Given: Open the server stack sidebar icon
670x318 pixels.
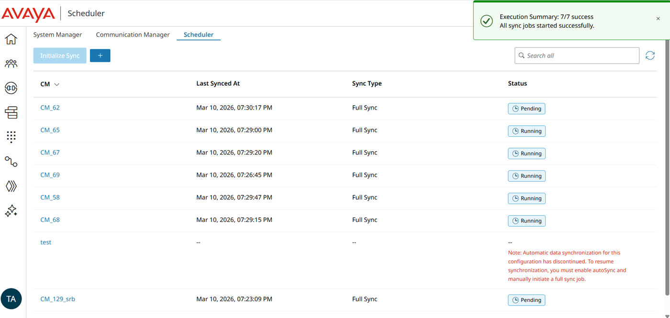Looking at the screenshot, I should [11, 112].
